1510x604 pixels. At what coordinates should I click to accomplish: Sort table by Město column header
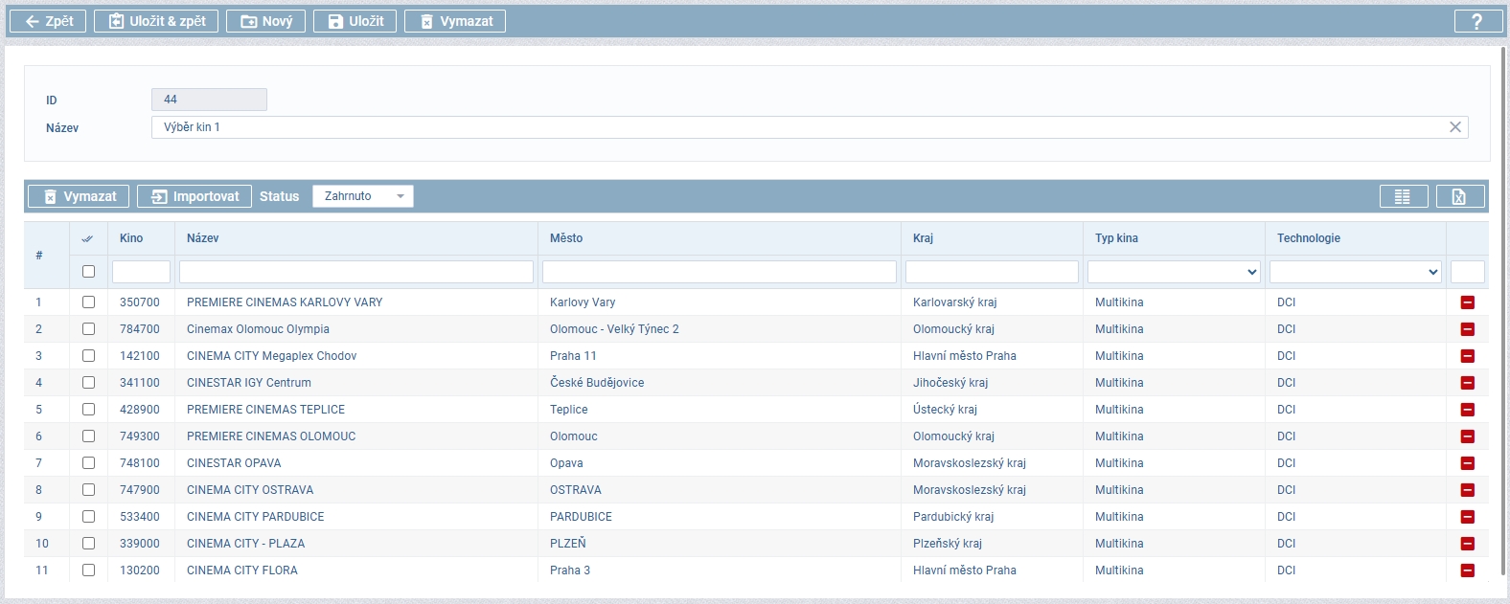click(x=566, y=238)
